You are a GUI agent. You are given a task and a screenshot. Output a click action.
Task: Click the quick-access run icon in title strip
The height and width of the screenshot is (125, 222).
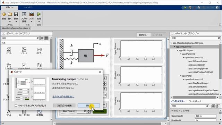coord(185,8)
